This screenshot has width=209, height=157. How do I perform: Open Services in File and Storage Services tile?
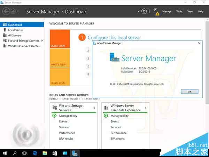click(x=64, y=127)
